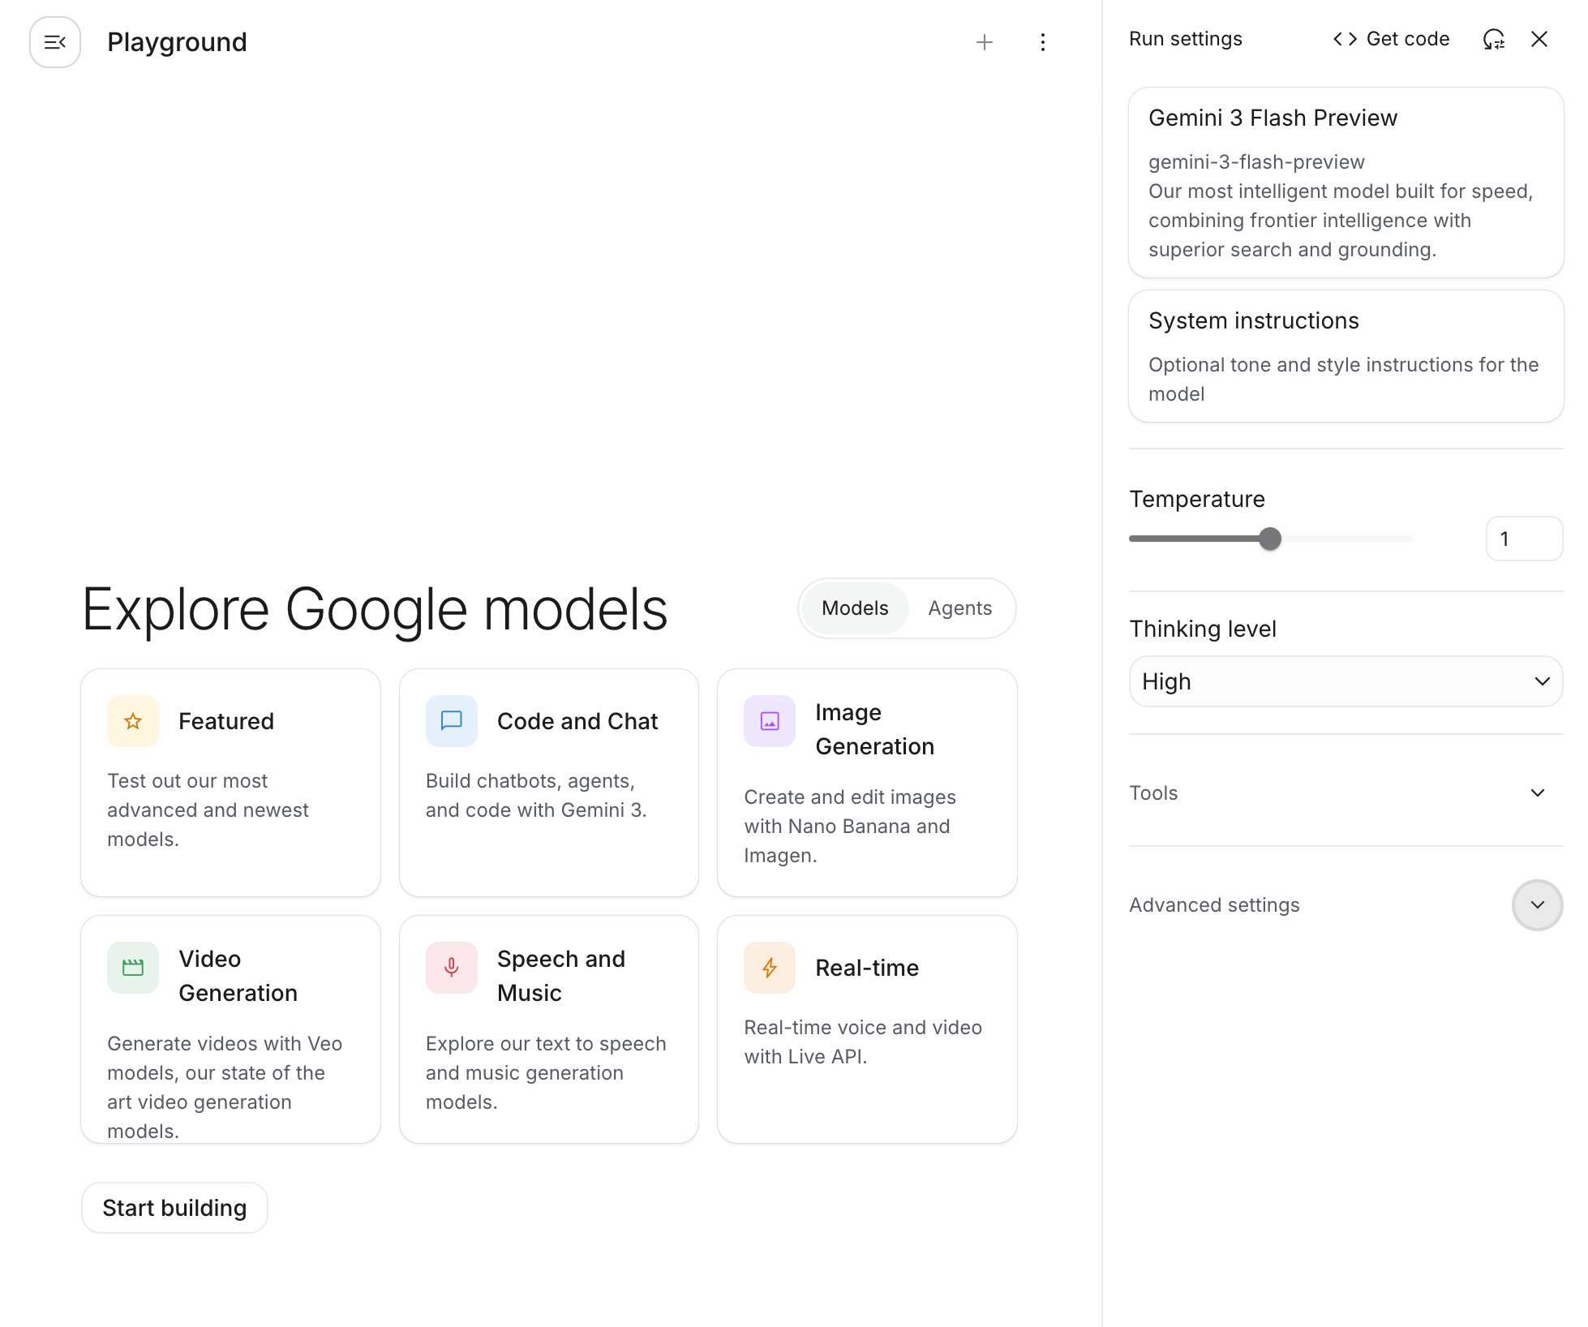Switch to the Agents tab

pos(960,608)
